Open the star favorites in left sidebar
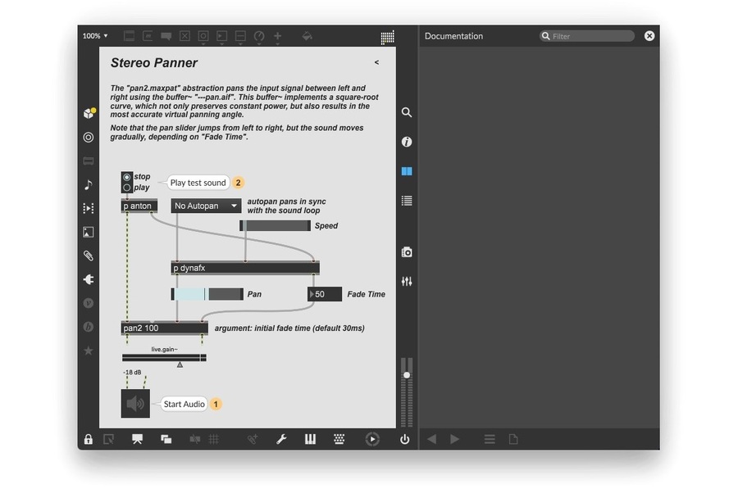The height and width of the screenshot is (498, 738). tap(88, 351)
